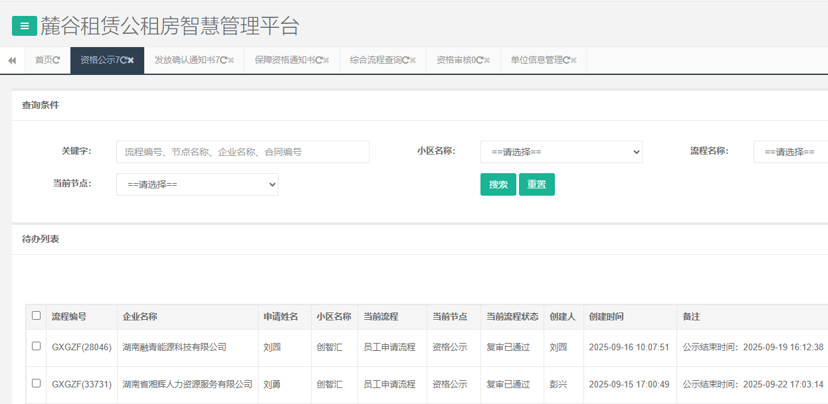Expand the 当前节点 dropdown
This screenshot has width=828, height=404.
click(197, 184)
